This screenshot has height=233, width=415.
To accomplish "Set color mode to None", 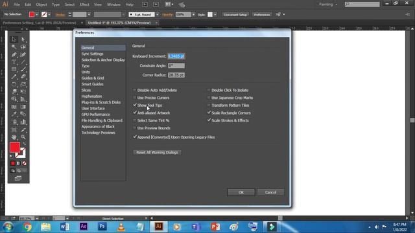I will (24, 163).
